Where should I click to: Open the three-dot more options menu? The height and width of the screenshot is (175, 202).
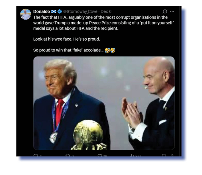pos(172,11)
